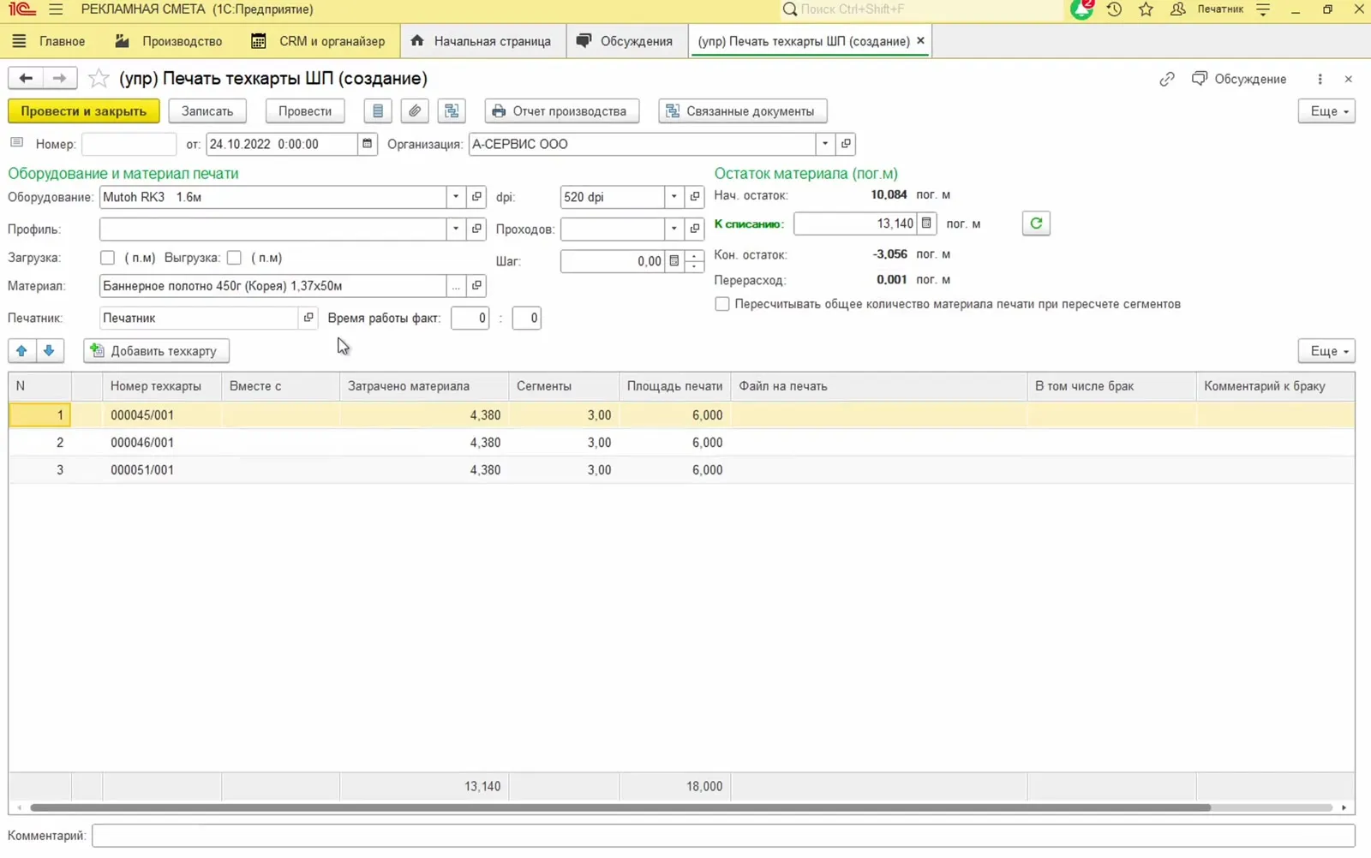Click Добавить техкарту button
The image size is (1371, 858).
156,351
